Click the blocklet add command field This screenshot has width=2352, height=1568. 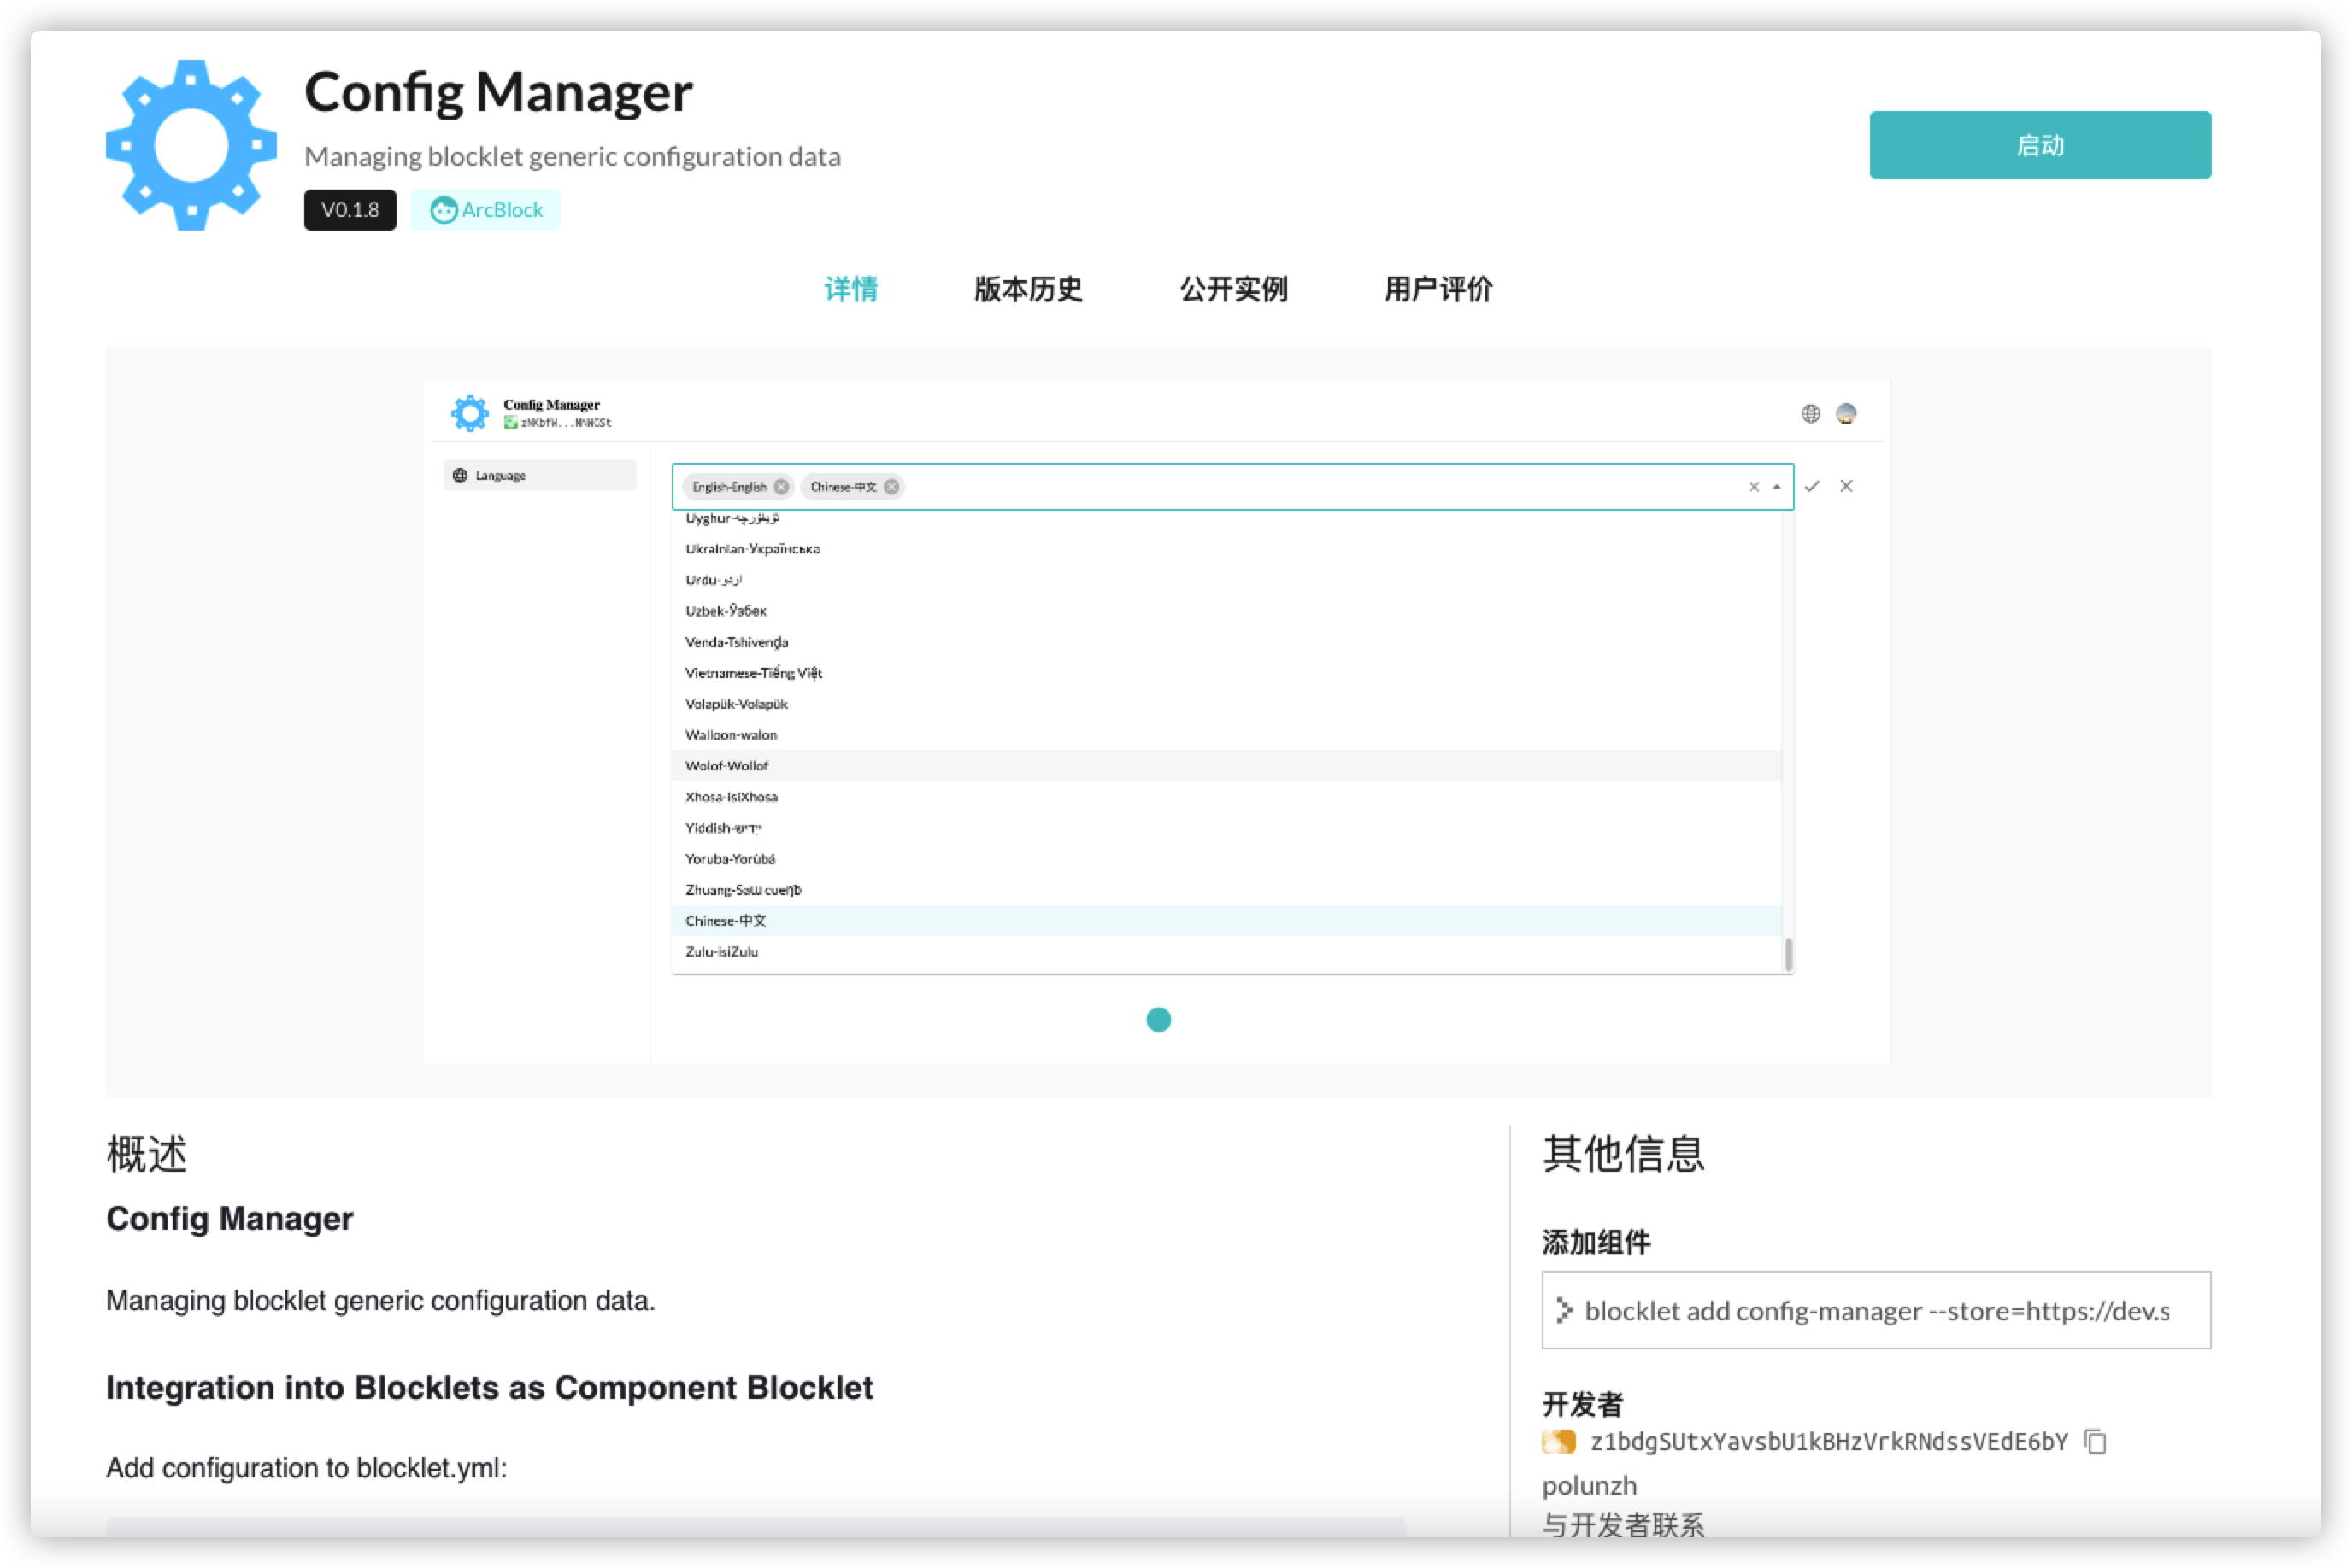pyautogui.click(x=1875, y=1310)
